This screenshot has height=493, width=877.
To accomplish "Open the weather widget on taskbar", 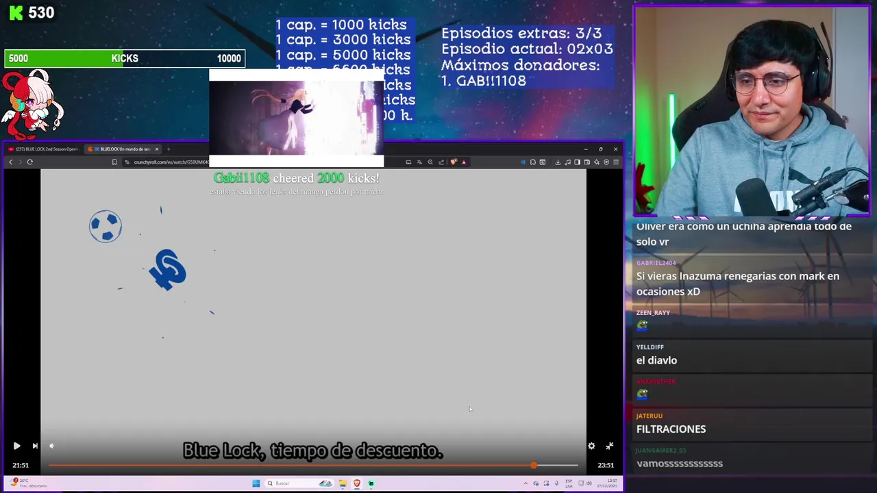I will point(29,483).
